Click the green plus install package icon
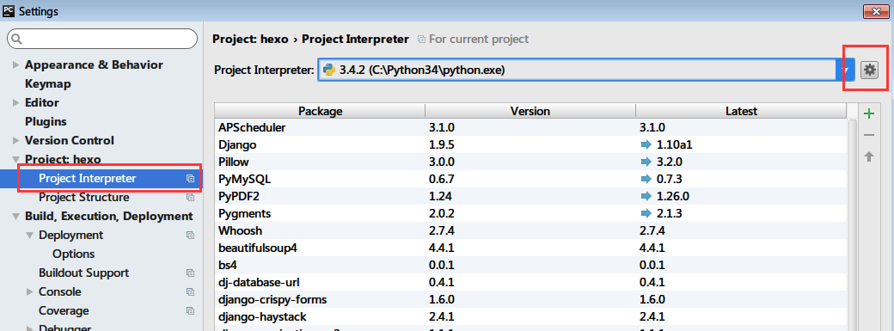 (869, 113)
